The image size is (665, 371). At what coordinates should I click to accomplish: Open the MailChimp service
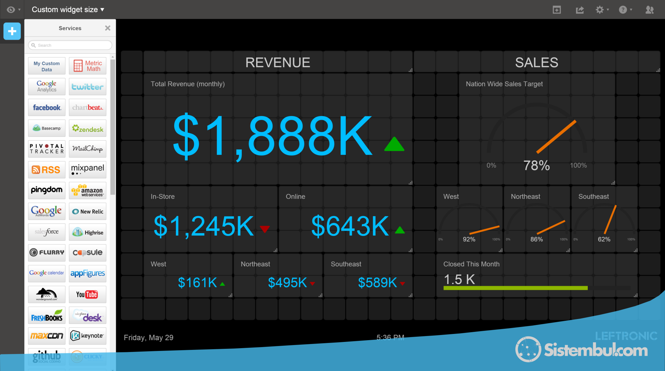coord(88,149)
